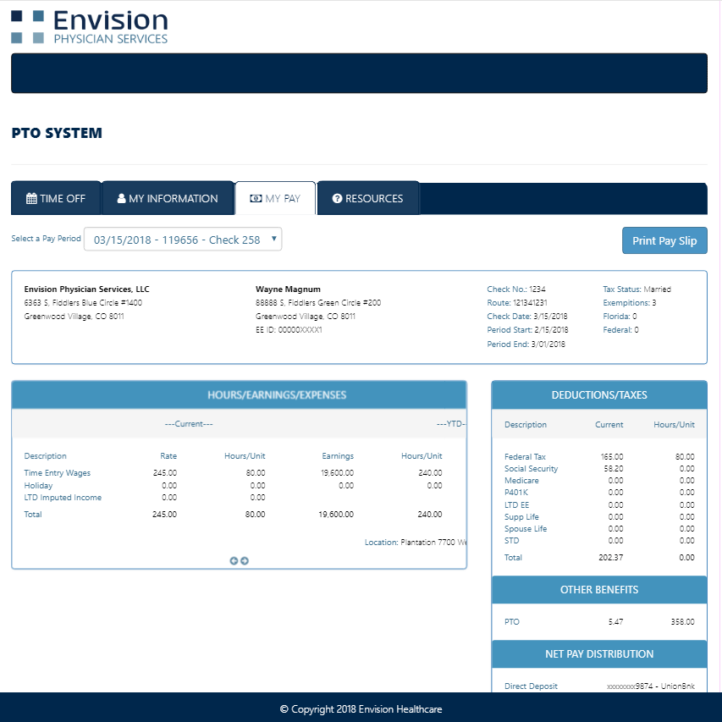Click the PTO 358.00 balance value
This screenshot has width=722, height=722.
tap(682, 622)
